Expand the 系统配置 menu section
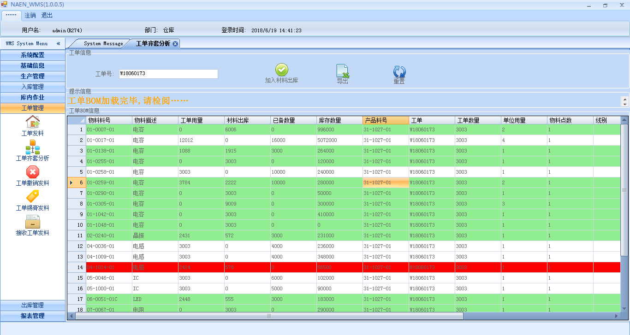The image size is (630, 335). coord(33,55)
